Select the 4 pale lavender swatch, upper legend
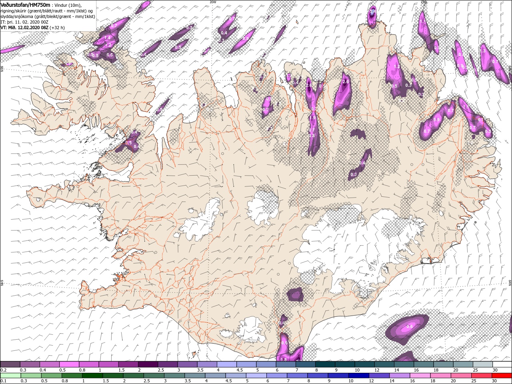Viewport: 512px width, 384px height. click(x=226, y=364)
